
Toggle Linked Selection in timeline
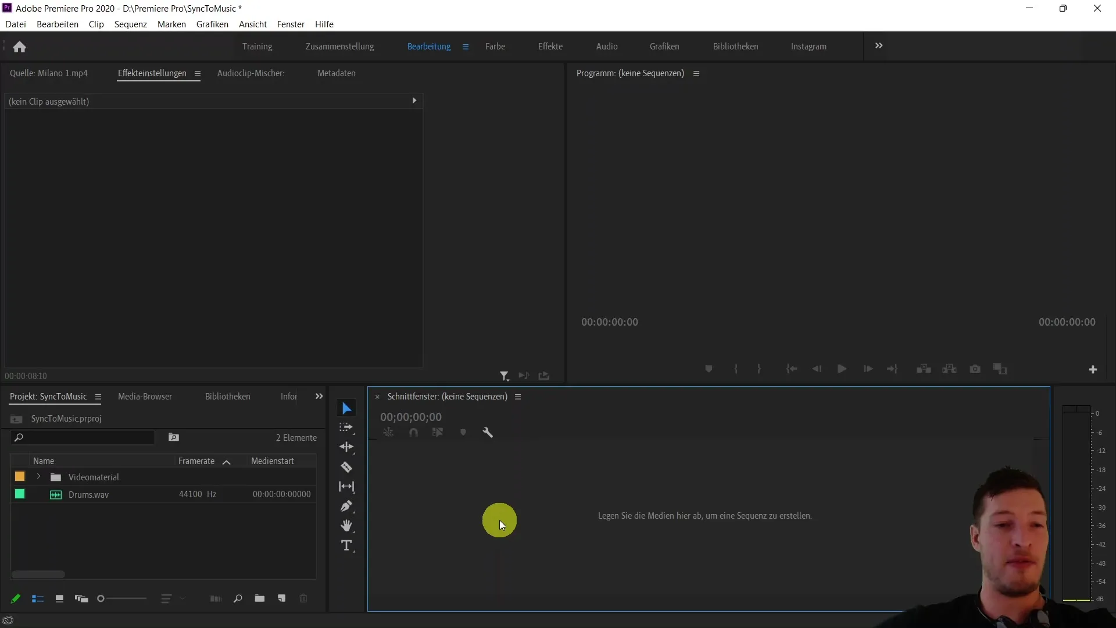(x=438, y=432)
